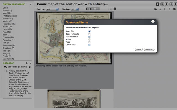The width and height of the screenshot is (177, 110).
Task: Check the Notes checkbox
Action: tap(89, 39)
